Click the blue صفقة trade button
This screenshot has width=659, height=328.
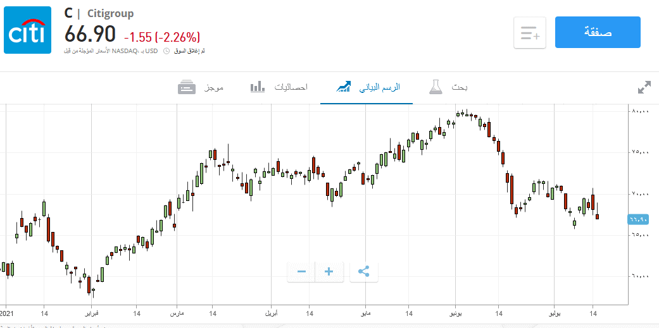(x=598, y=32)
